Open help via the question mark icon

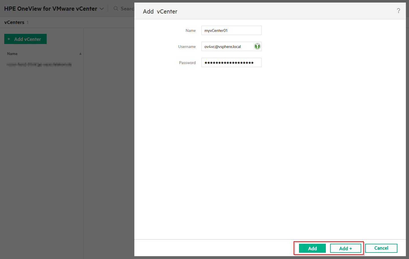click(399, 11)
